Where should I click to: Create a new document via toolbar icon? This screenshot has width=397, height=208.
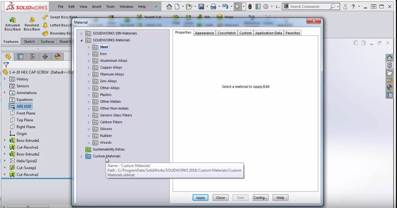point(177,7)
